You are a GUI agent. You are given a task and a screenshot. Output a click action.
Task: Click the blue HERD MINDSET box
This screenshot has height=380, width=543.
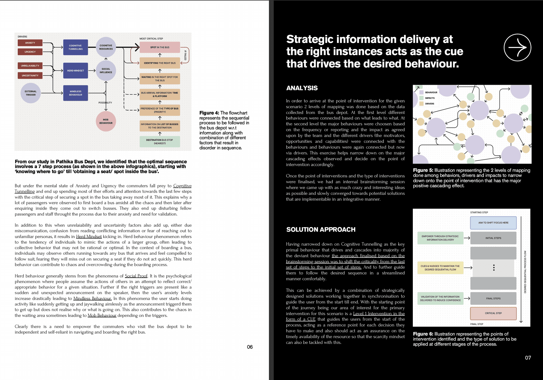76,70
